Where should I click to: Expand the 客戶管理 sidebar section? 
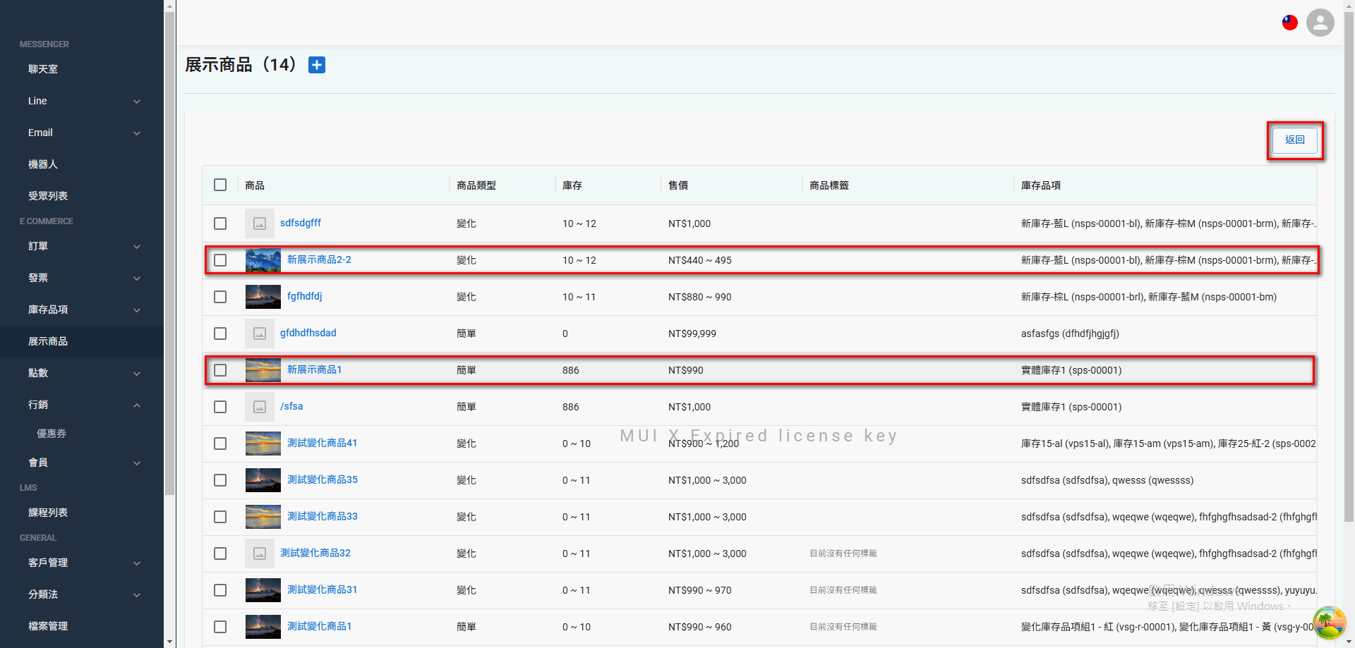point(82,563)
